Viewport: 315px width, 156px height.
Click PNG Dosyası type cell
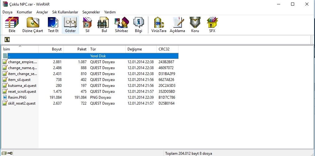(x=101, y=97)
